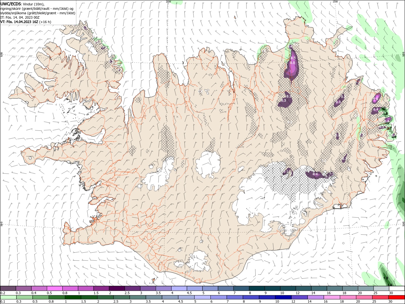
Task: Click the 20W longitude label at top edge
Action: tap(168, 2)
